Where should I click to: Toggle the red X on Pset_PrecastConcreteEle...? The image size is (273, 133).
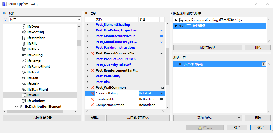[93, 53]
